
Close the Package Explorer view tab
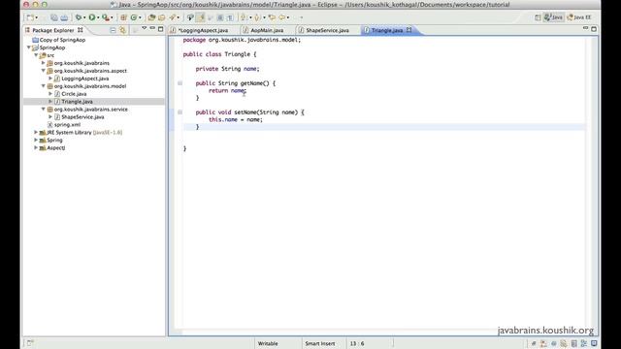click(x=81, y=30)
